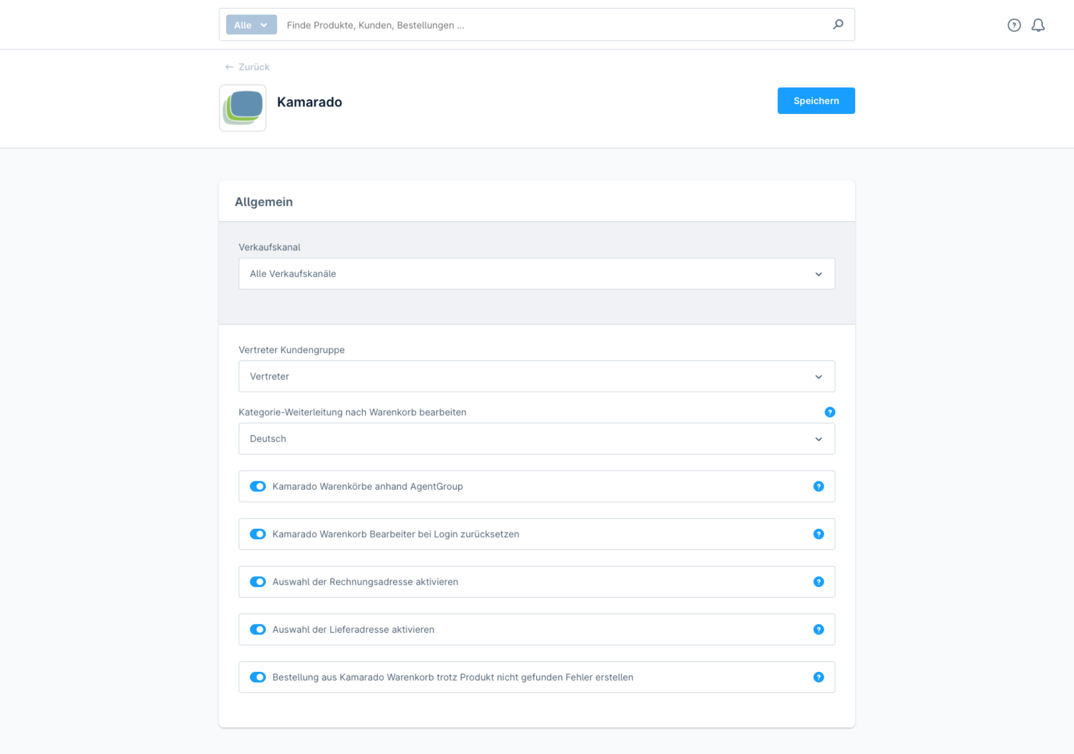The height and width of the screenshot is (754, 1074).
Task: Click the Speichern button
Action: 816,101
